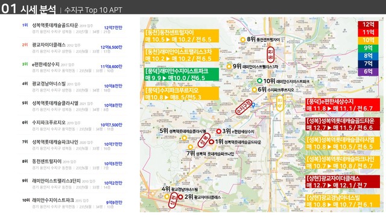Click the price 12억6,500만

tap(111, 47)
